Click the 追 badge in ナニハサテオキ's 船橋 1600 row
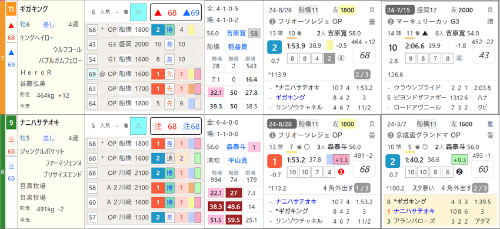The width and height of the screenshot is (500, 229). pyautogui.click(x=169, y=158)
